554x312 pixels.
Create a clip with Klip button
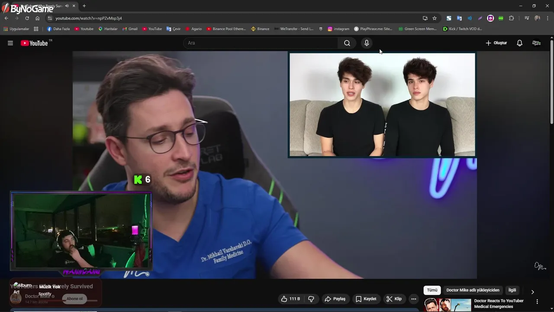tap(394, 299)
